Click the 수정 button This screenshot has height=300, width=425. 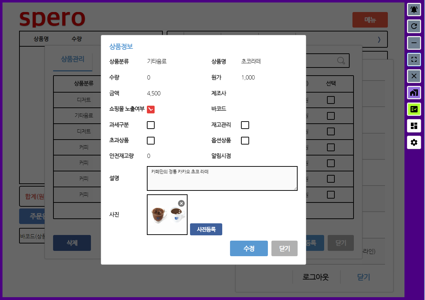point(249,249)
